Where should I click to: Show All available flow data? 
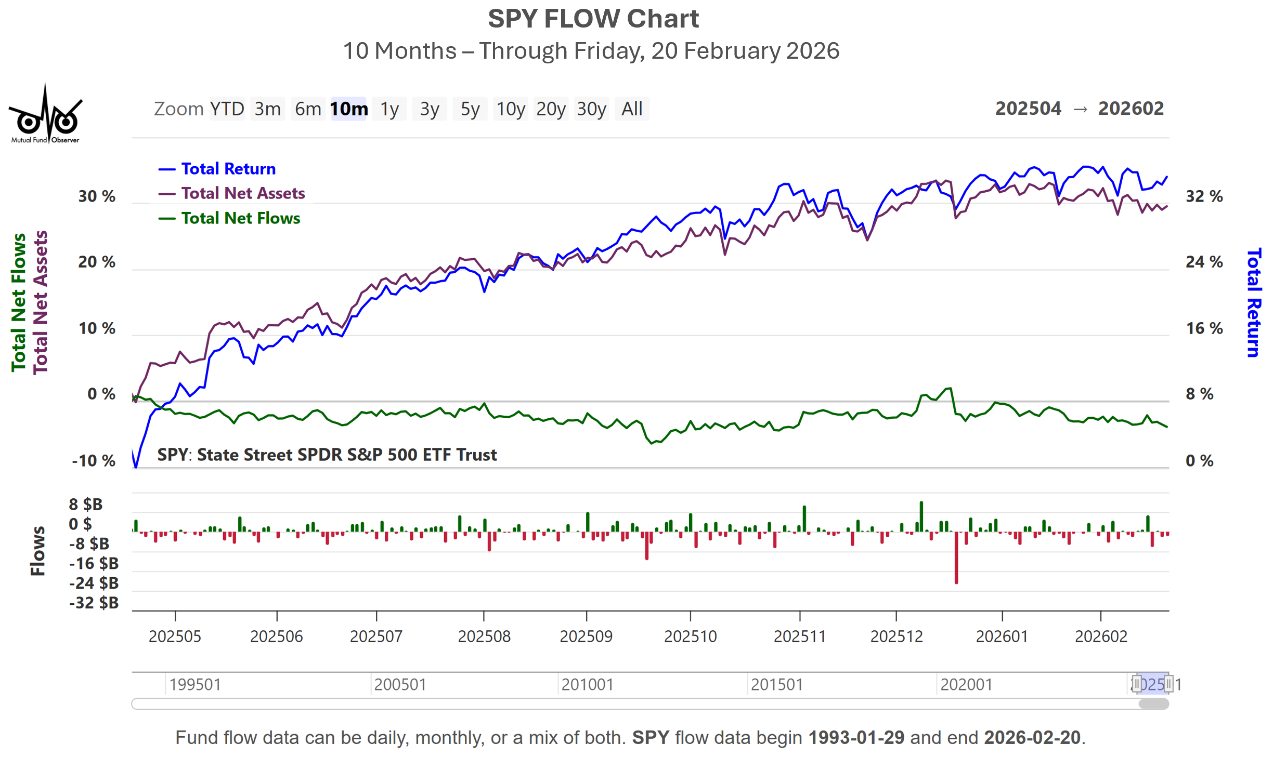[632, 109]
